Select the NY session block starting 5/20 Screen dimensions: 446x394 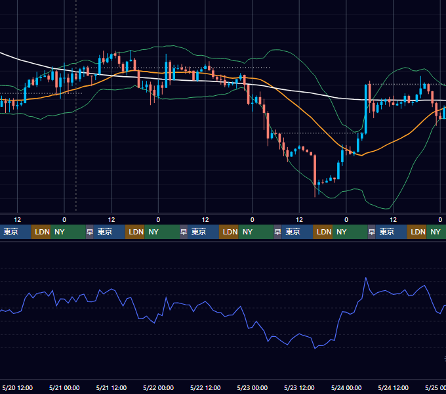click(x=68, y=232)
